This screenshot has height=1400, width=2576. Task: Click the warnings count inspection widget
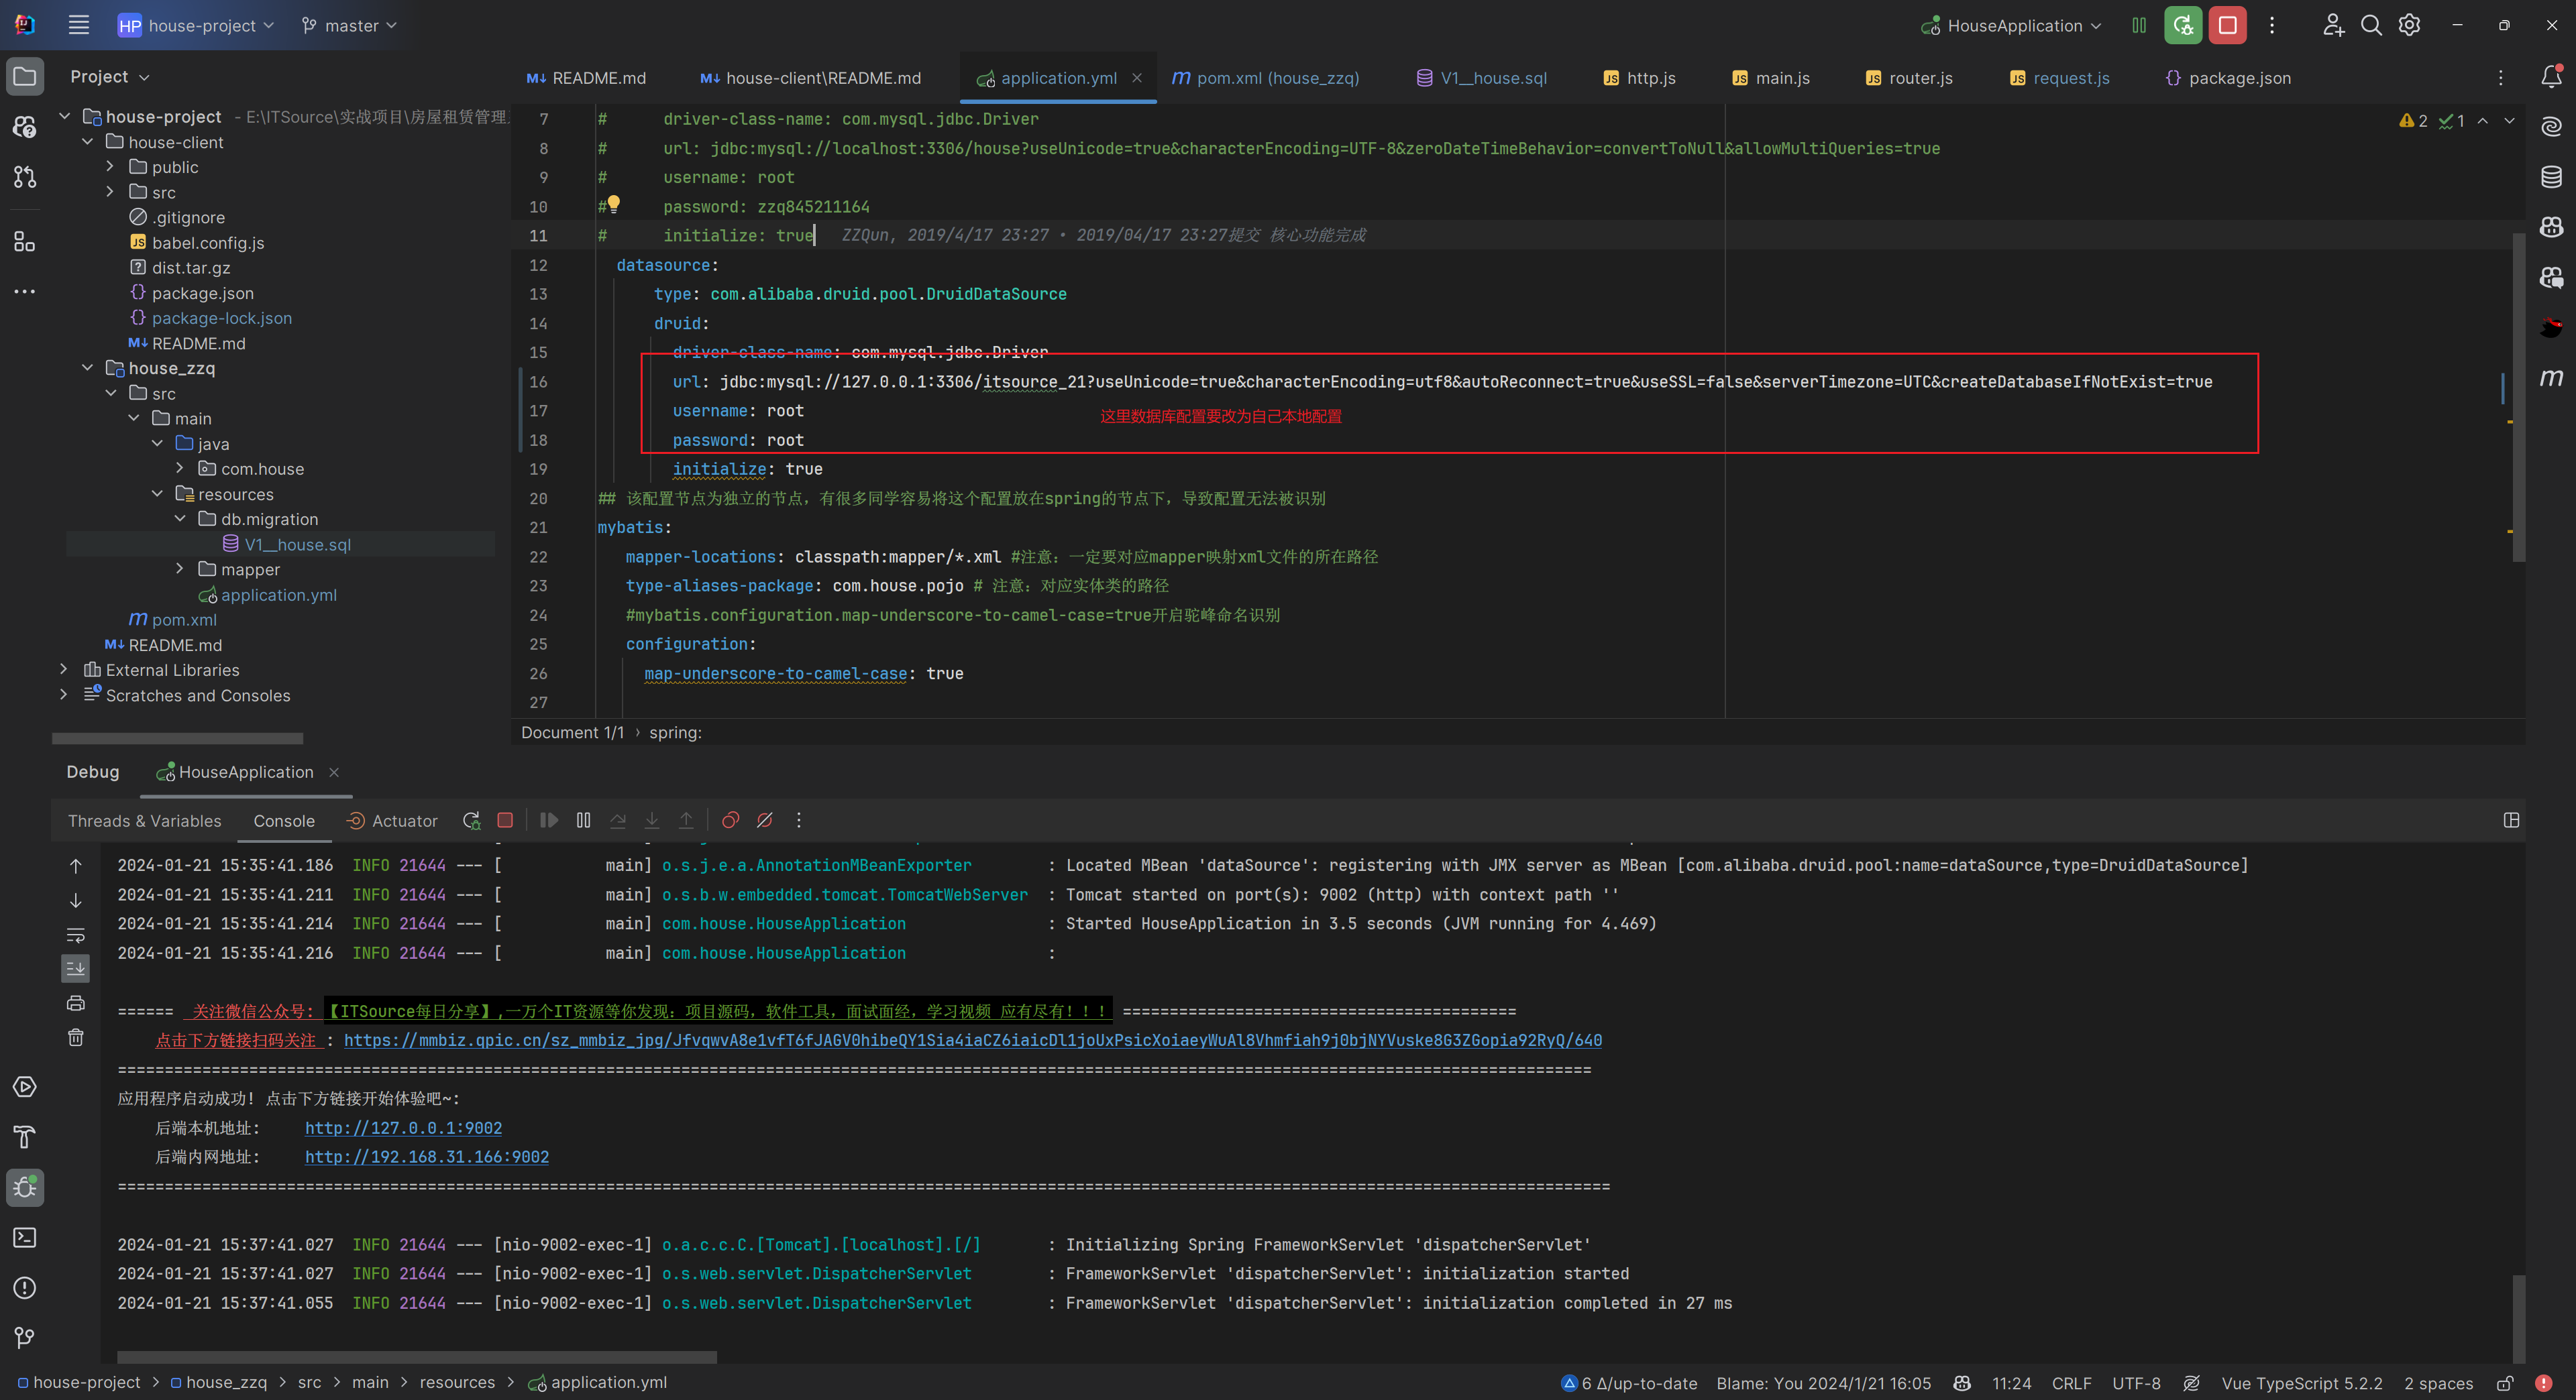[x=2413, y=121]
